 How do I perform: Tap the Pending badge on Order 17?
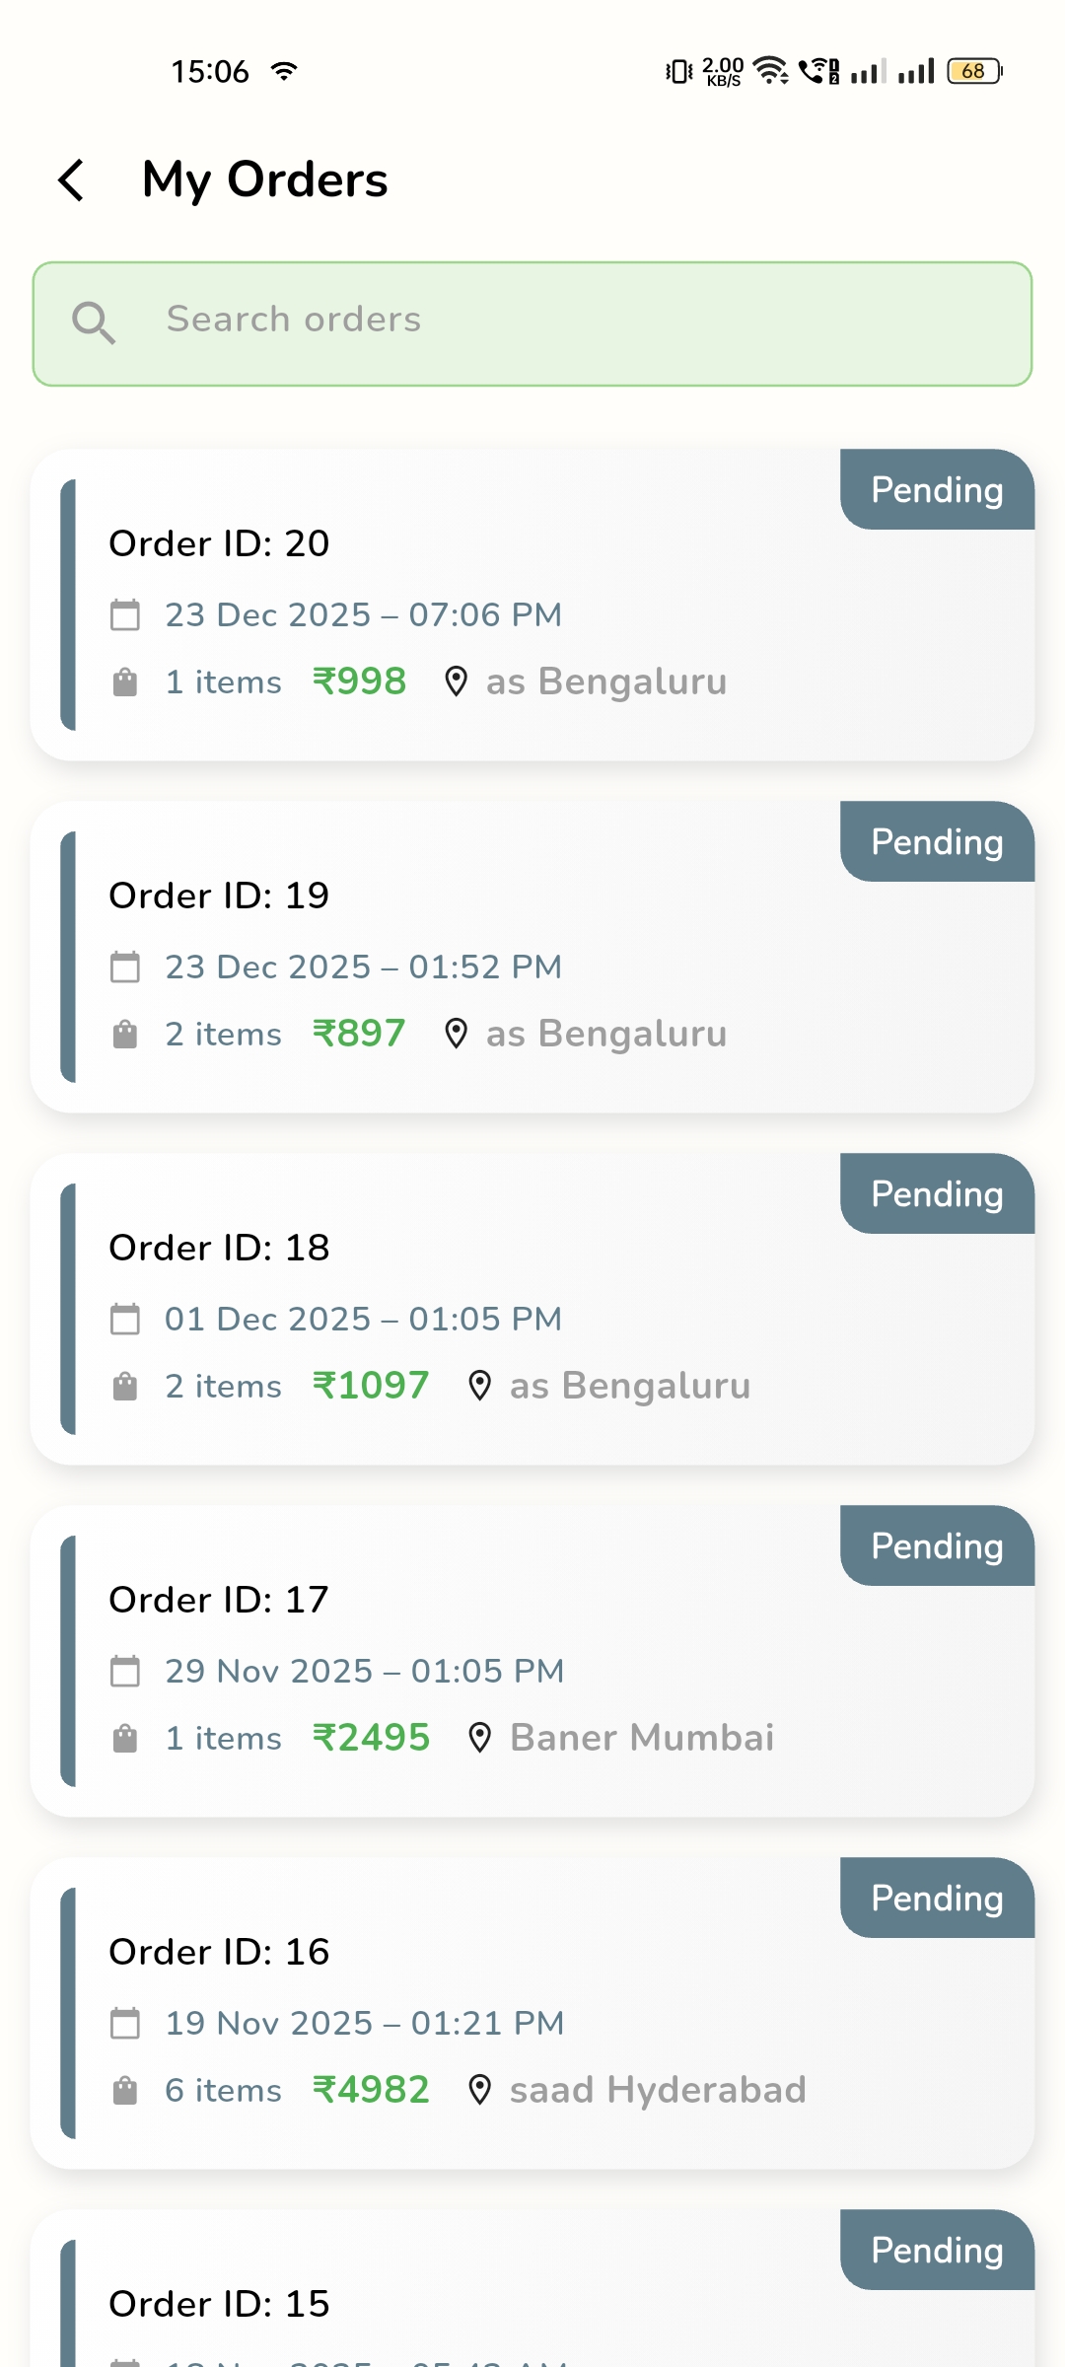click(937, 1546)
